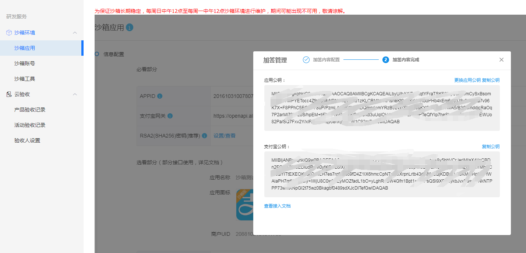Click the https://openapi gateway URL
This screenshot has width=526, height=253.
pyautogui.click(x=233, y=116)
